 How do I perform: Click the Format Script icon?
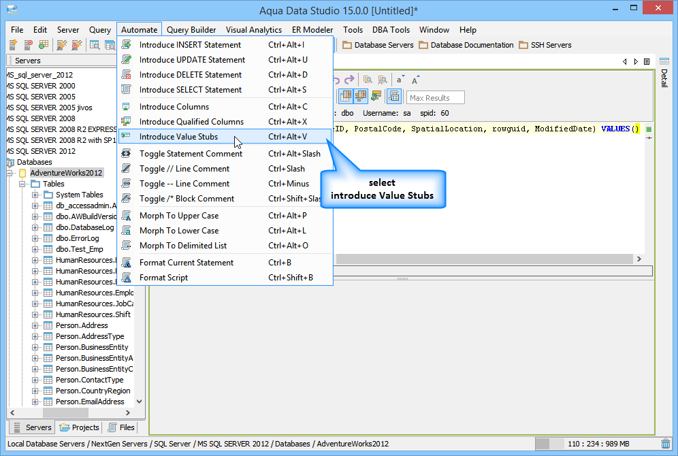(x=126, y=278)
